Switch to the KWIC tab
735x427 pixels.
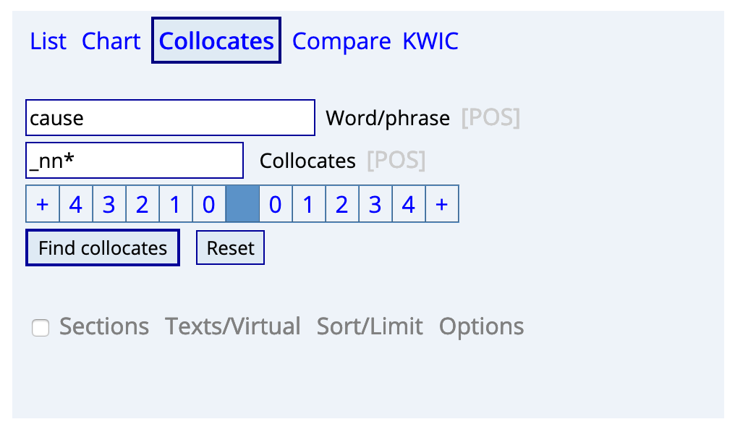tap(430, 41)
